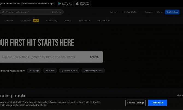The image size is (183, 110).
Task: Open the Tracks navigation tab
Action: pyautogui.click(x=10, y=20)
